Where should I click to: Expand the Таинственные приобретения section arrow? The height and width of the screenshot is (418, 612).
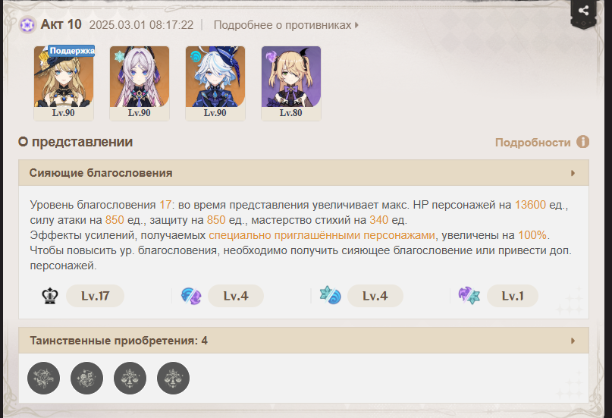[x=573, y=341]
